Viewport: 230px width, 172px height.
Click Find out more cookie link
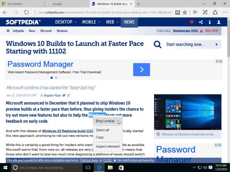89,161
